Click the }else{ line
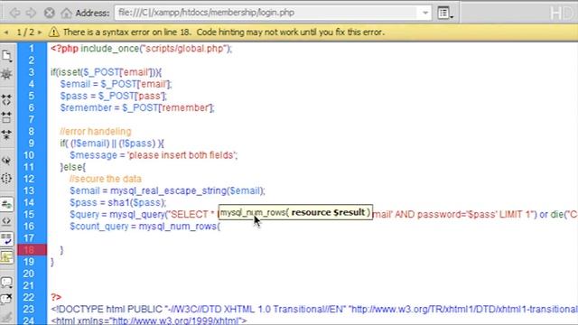Viewport: 578px width, 325px height. [x=73, y=167]
